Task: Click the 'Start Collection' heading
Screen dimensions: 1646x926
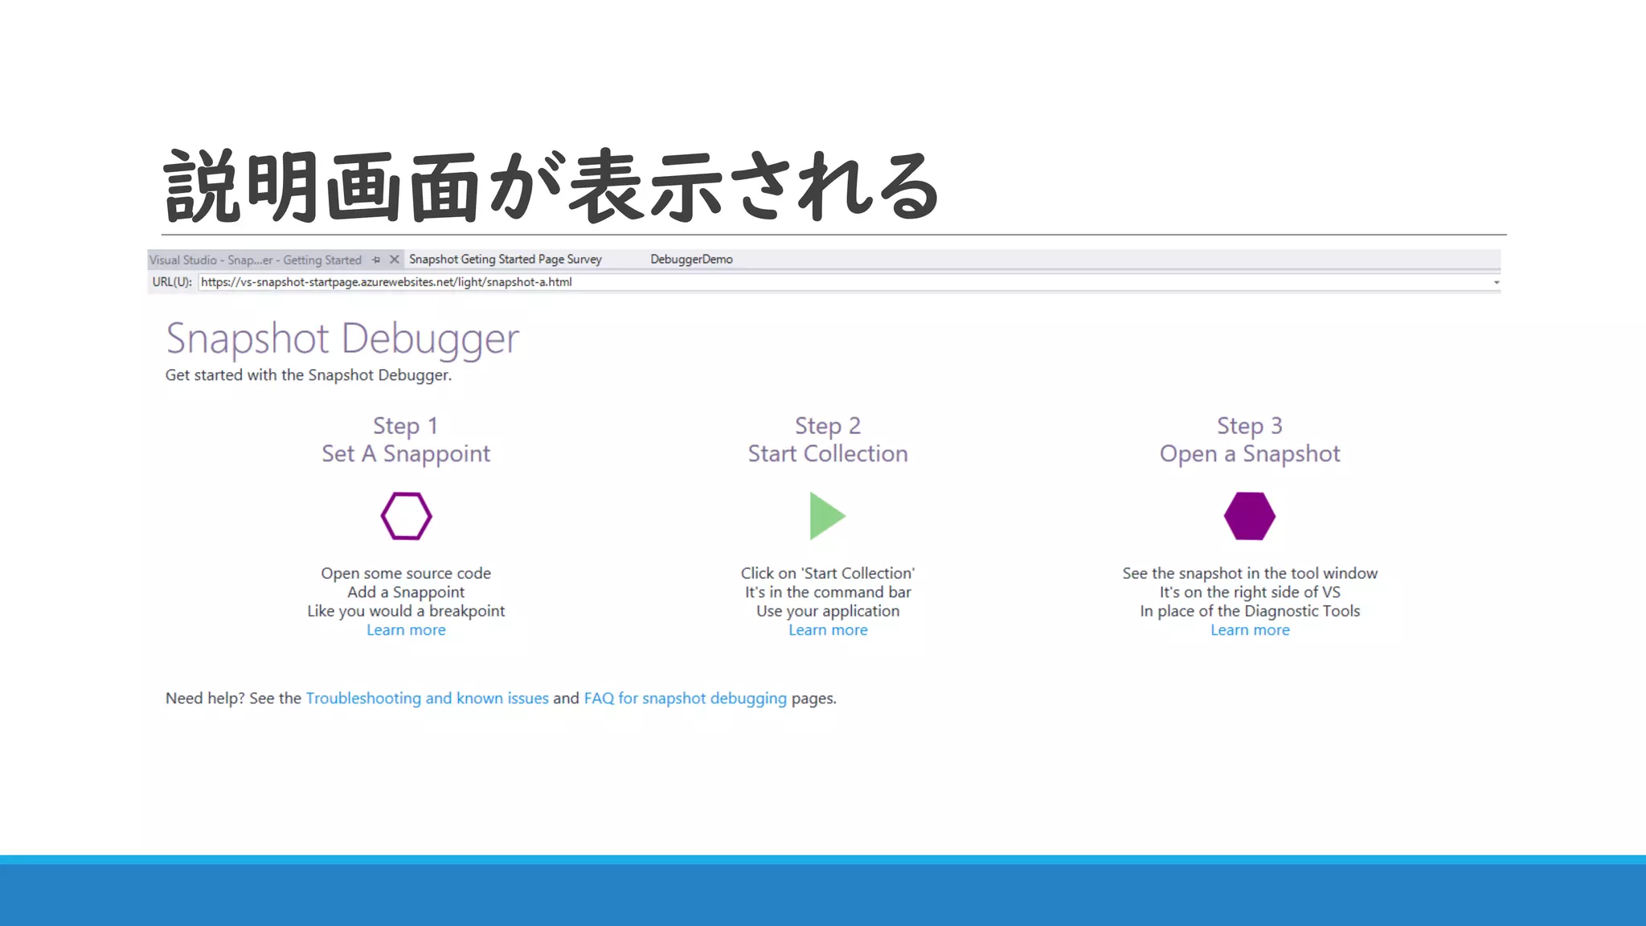Action: coord(828,454)
